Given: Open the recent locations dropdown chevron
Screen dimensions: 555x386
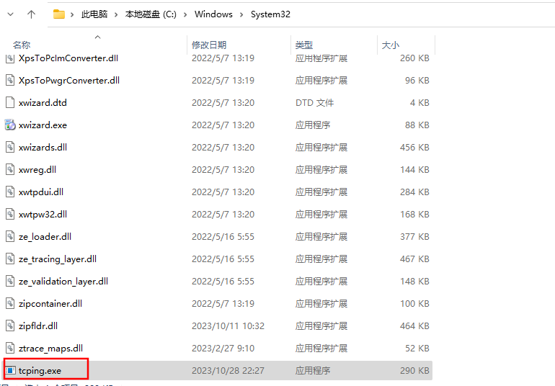Looking at the screenshot, I should pos(10,14).
